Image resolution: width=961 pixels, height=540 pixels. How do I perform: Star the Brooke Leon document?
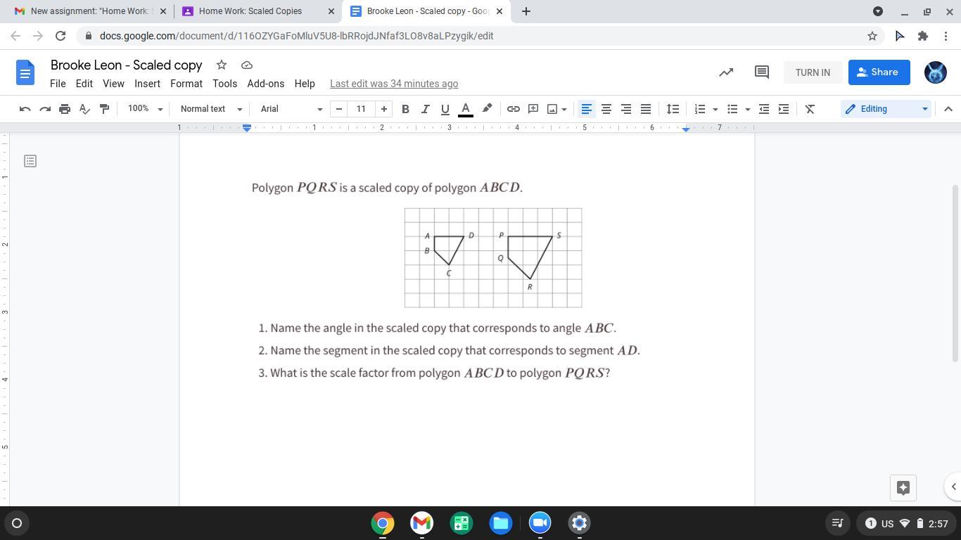point(222,65)
